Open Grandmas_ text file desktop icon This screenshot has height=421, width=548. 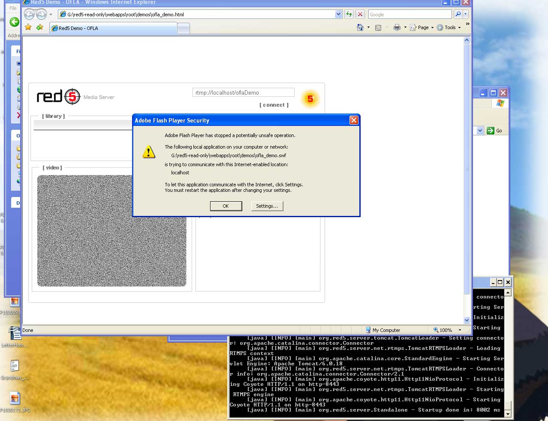[15, 365]
